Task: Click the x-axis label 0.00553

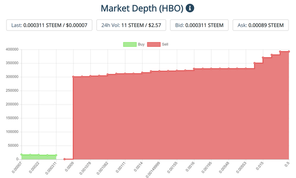Action: (241, 167)
